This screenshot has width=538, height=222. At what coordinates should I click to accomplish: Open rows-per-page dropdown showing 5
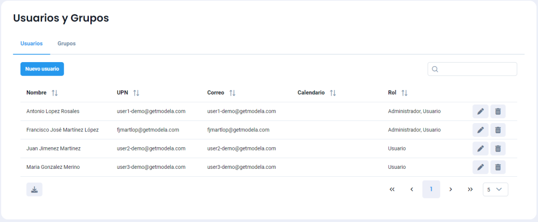tap(495, 189)
